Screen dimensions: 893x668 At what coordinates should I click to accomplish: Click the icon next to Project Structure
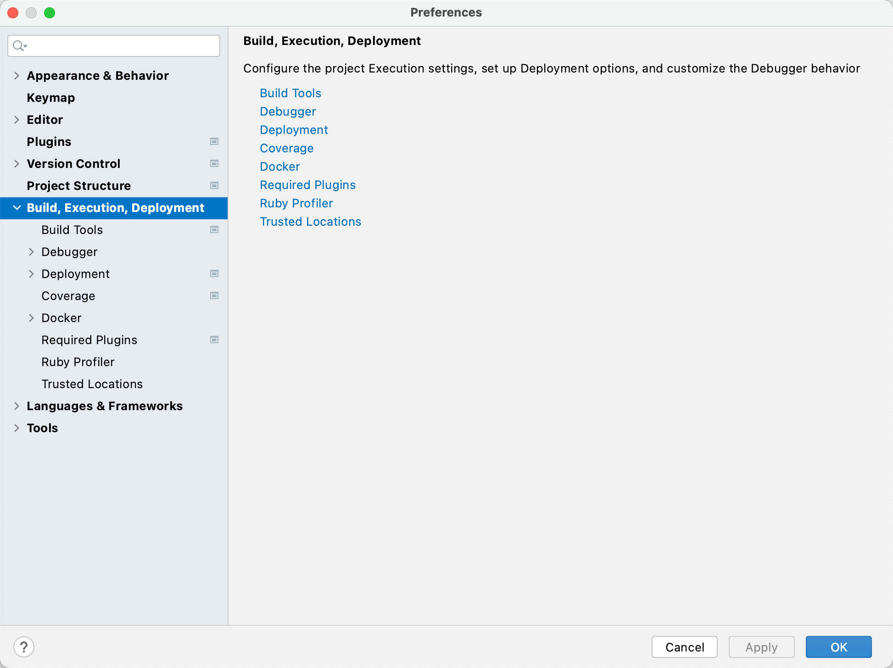pyautogui.click(x=214, y=185)
